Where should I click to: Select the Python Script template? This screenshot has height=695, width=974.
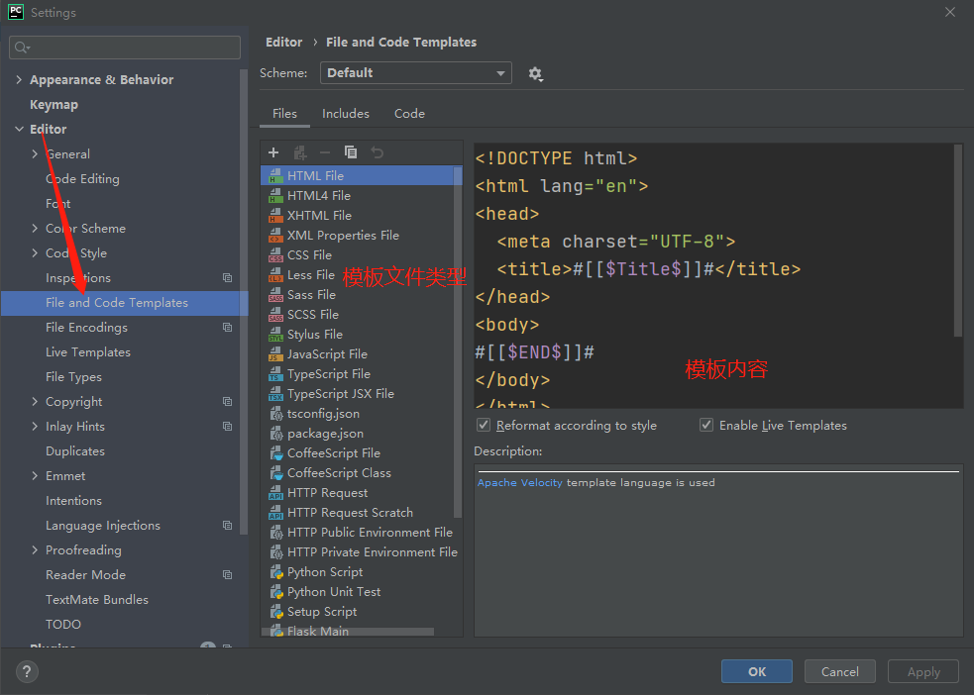322,571
